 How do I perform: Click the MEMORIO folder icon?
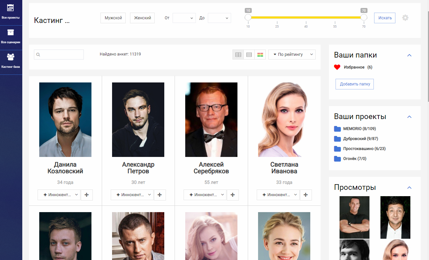click(x=338, y=129)
